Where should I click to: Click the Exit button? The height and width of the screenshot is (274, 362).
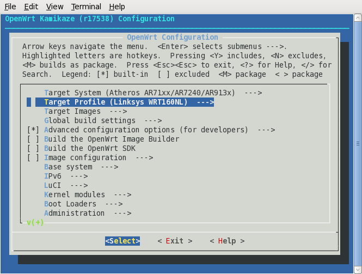pos(175,241)
